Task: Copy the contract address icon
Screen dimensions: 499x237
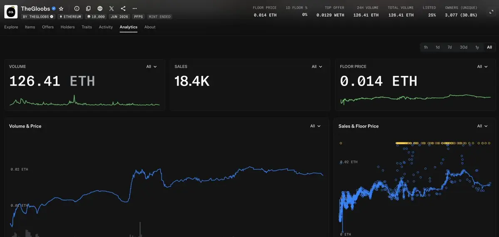Action: [x=89, y=9]
